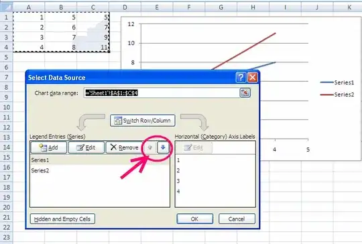Click the label 5 on the chart's horizontal axis
This screenshot has width=362, height=244.
[308, 149]
